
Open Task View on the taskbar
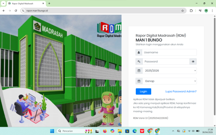pyautogui.click(x=97, y=131)
